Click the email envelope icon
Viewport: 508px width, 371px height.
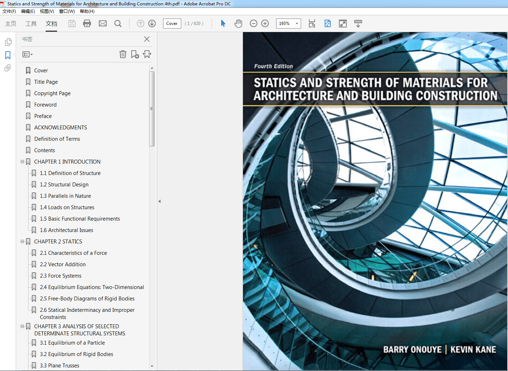(x=103, y=24)
